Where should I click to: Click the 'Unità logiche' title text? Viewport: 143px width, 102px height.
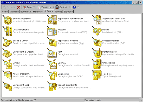point(109,63)
